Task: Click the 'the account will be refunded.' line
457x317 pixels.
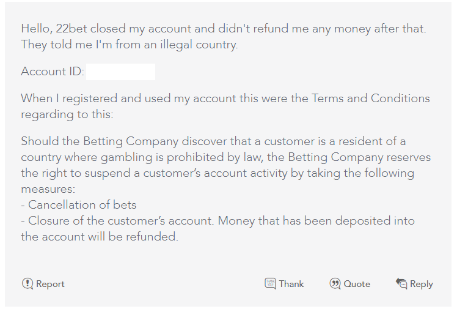Action: (100, 237)
